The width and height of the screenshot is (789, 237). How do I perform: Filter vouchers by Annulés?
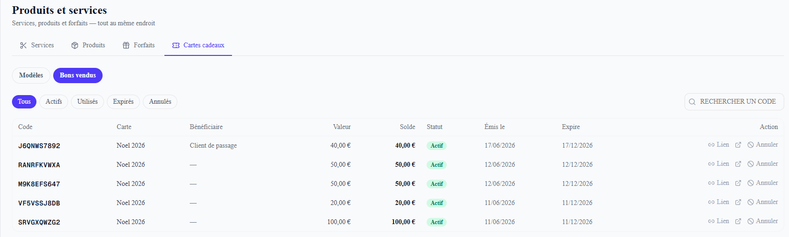point(160,102)
